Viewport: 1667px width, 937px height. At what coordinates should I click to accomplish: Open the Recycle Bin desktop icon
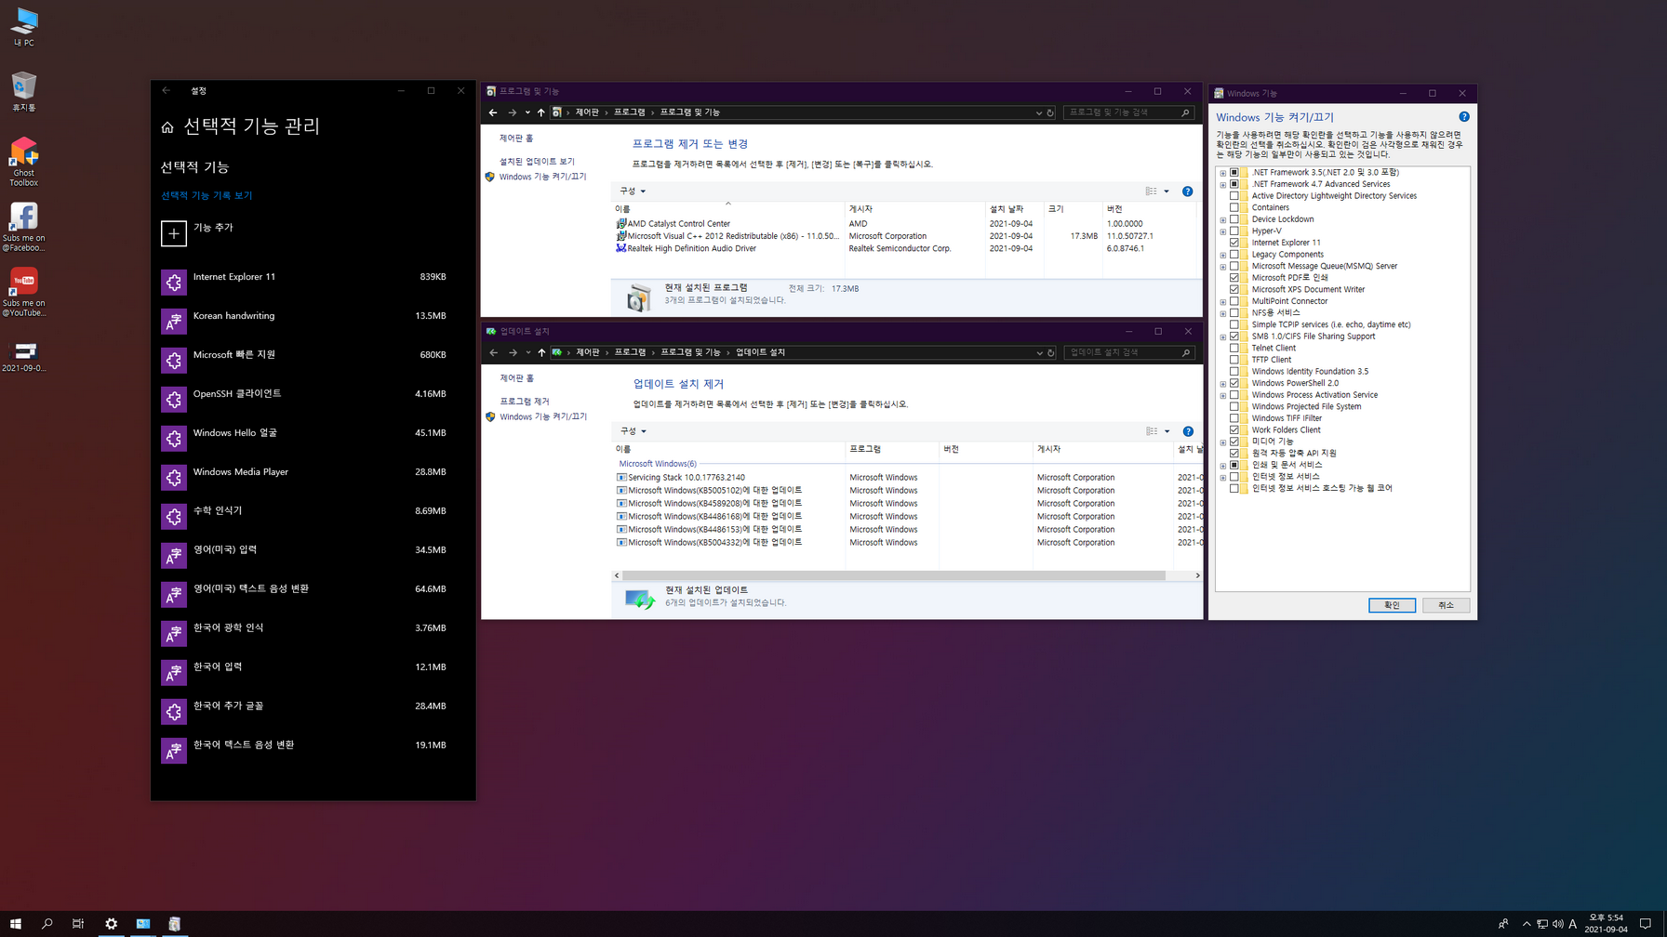tap(24, 91)
